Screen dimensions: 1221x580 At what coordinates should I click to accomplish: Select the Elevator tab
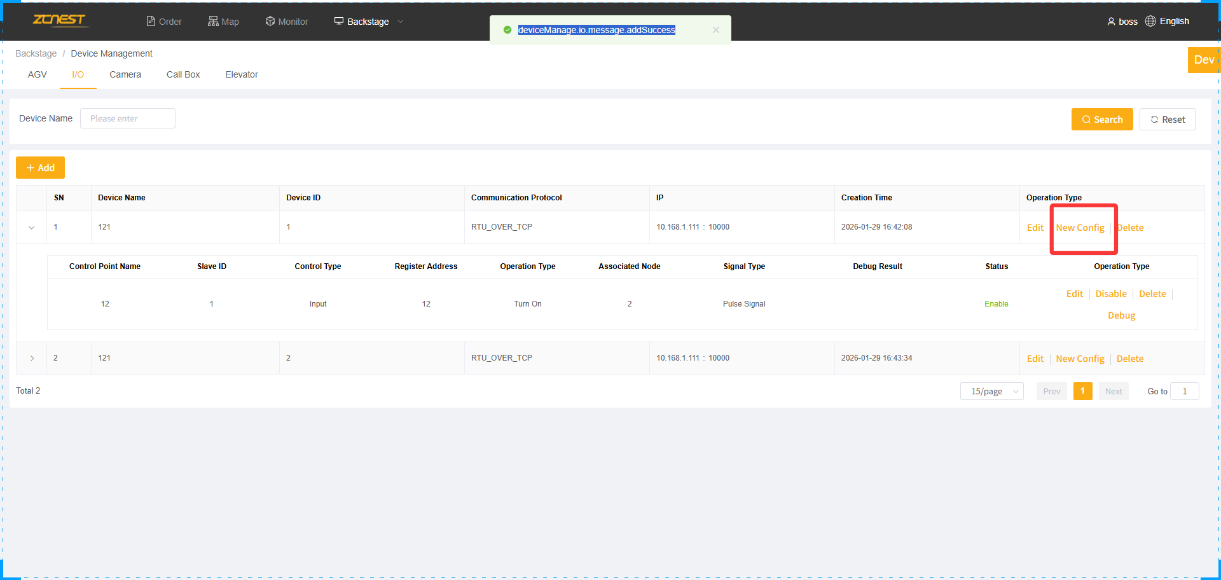(x=242, y=74)
